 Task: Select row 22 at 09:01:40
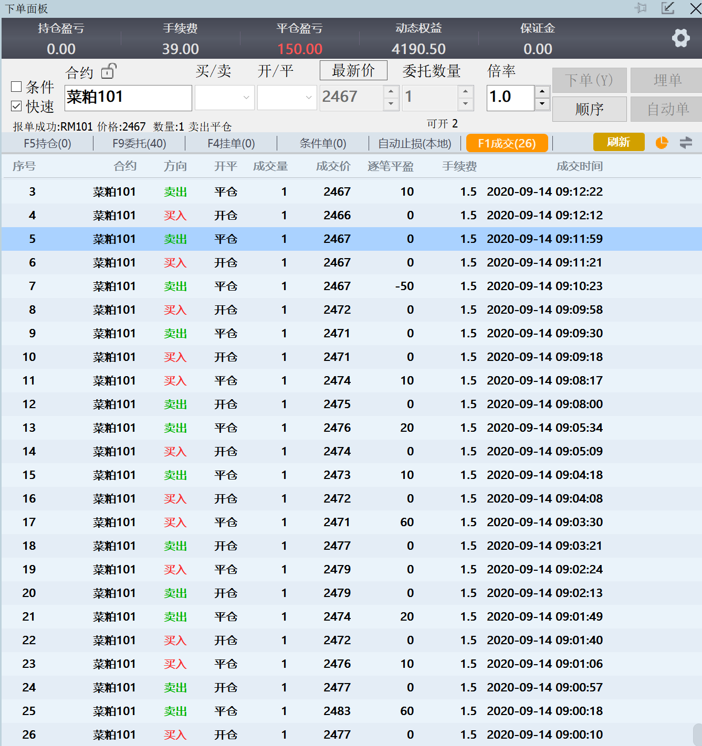[351, 640]
